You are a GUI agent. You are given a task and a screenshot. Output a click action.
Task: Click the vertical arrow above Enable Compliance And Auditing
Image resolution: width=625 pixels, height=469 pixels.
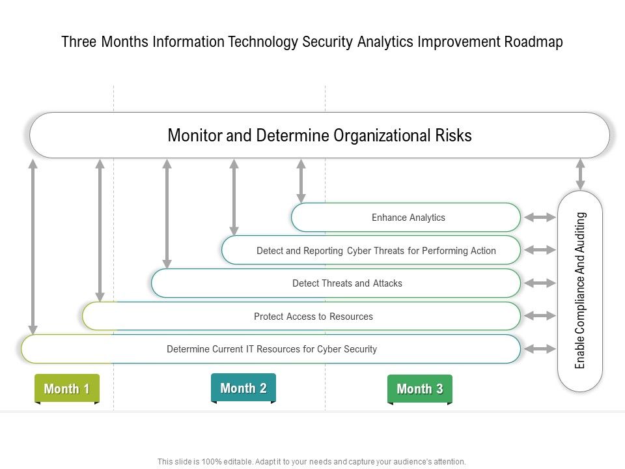(x=580, y=175)
